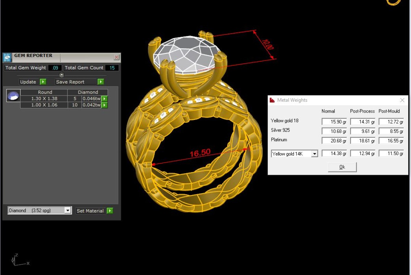Click the green arrow on the 0.046tw row
The height and width of the screenshot is (275, 411).
104,99
